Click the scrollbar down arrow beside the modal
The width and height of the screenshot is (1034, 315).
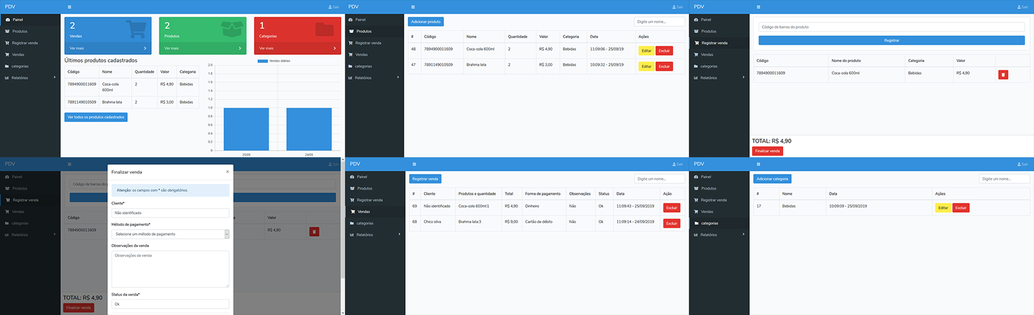click(x=342, y=312)
